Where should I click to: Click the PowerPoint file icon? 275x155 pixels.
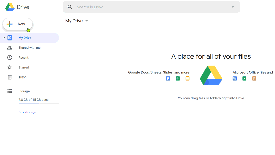pos(254,79)
